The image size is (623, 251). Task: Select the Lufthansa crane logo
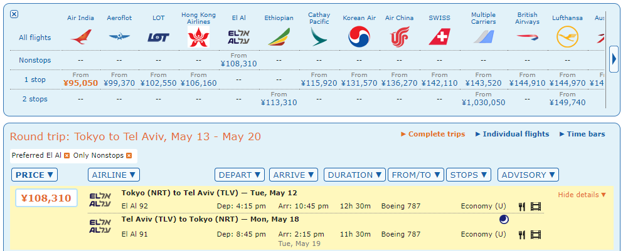click(x=567, y=38)
